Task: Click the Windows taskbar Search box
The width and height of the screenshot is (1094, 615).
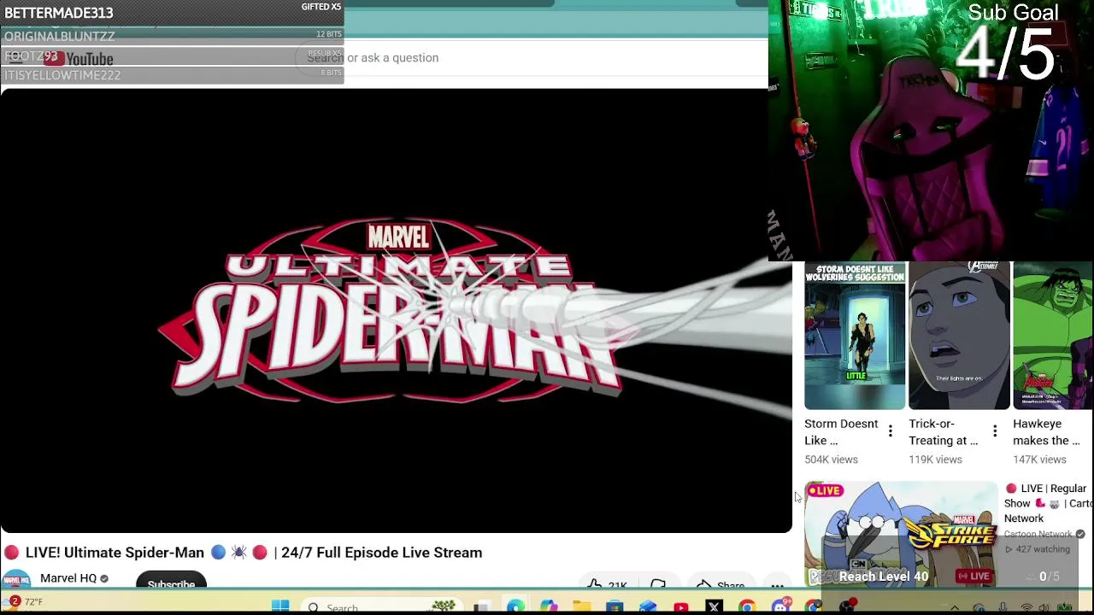Action: [380, 606]
